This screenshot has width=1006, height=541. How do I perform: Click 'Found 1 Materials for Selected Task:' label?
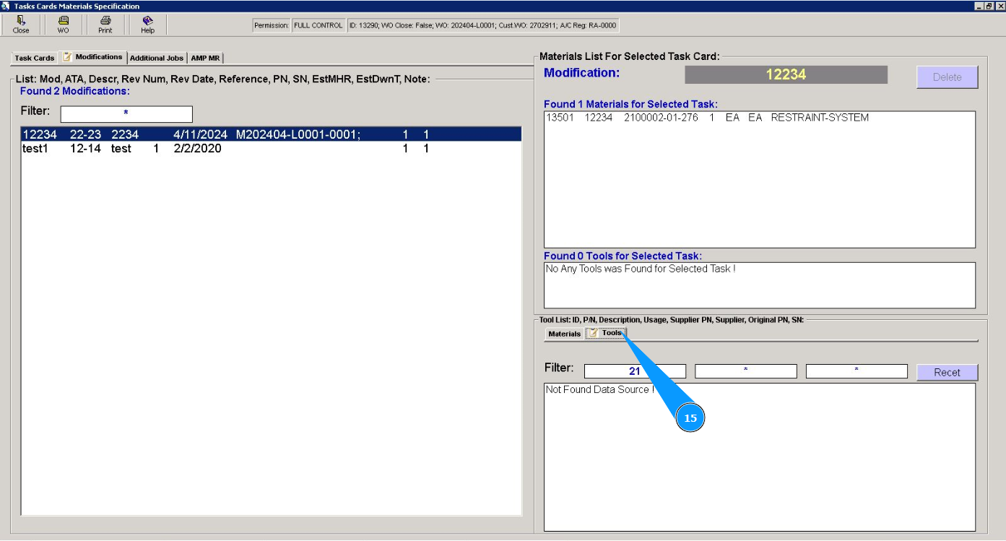631,104
